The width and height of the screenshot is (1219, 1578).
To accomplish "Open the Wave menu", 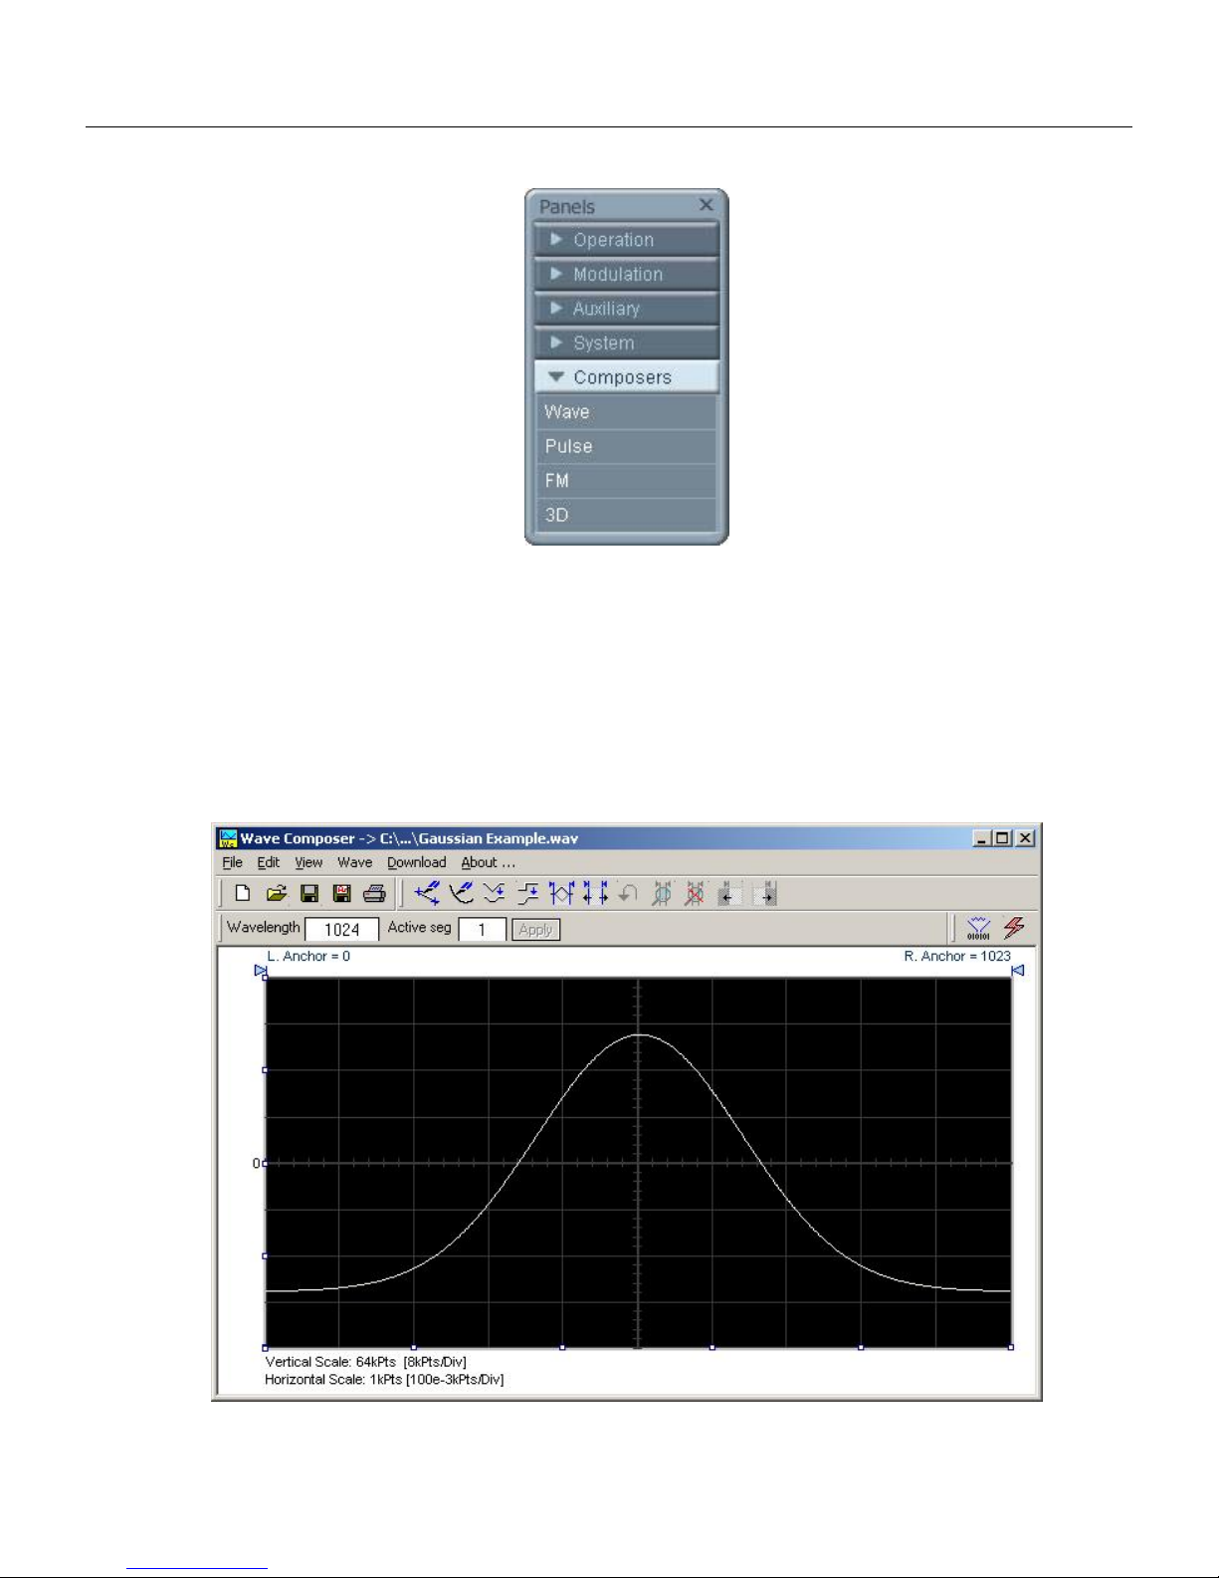I will 354,862.
